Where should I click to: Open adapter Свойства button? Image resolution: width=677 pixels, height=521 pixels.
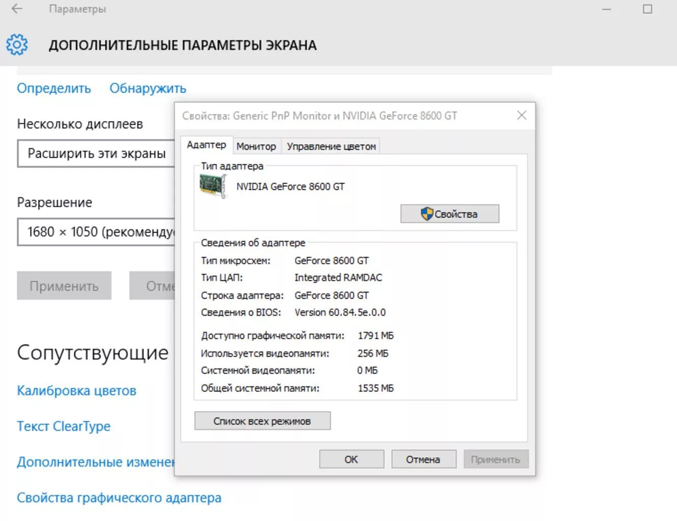(x=450, y=214)
